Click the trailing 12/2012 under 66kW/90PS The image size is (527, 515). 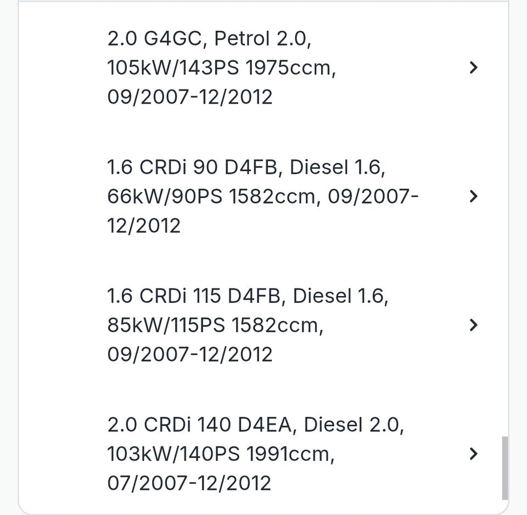tap(144, 225)
